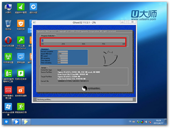Launch the 无损分区助手 partition assistant icon
Image resolution: width=170 pixels, height=128 pixels.
tap(21, 73)
